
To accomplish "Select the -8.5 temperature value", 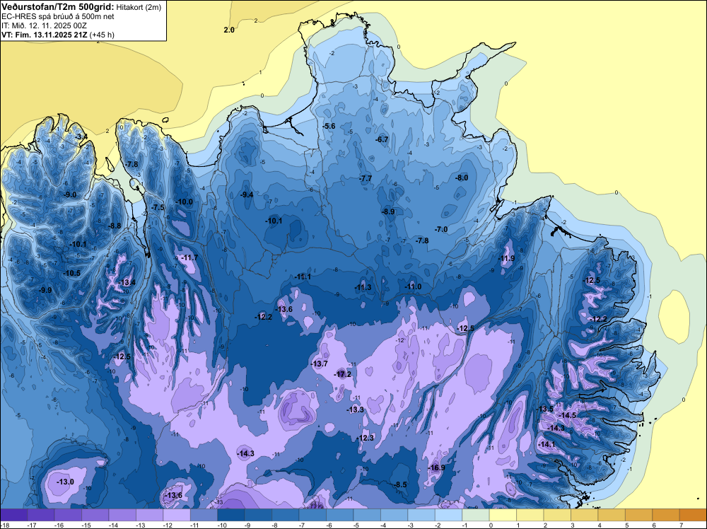I will coord(400,485).
